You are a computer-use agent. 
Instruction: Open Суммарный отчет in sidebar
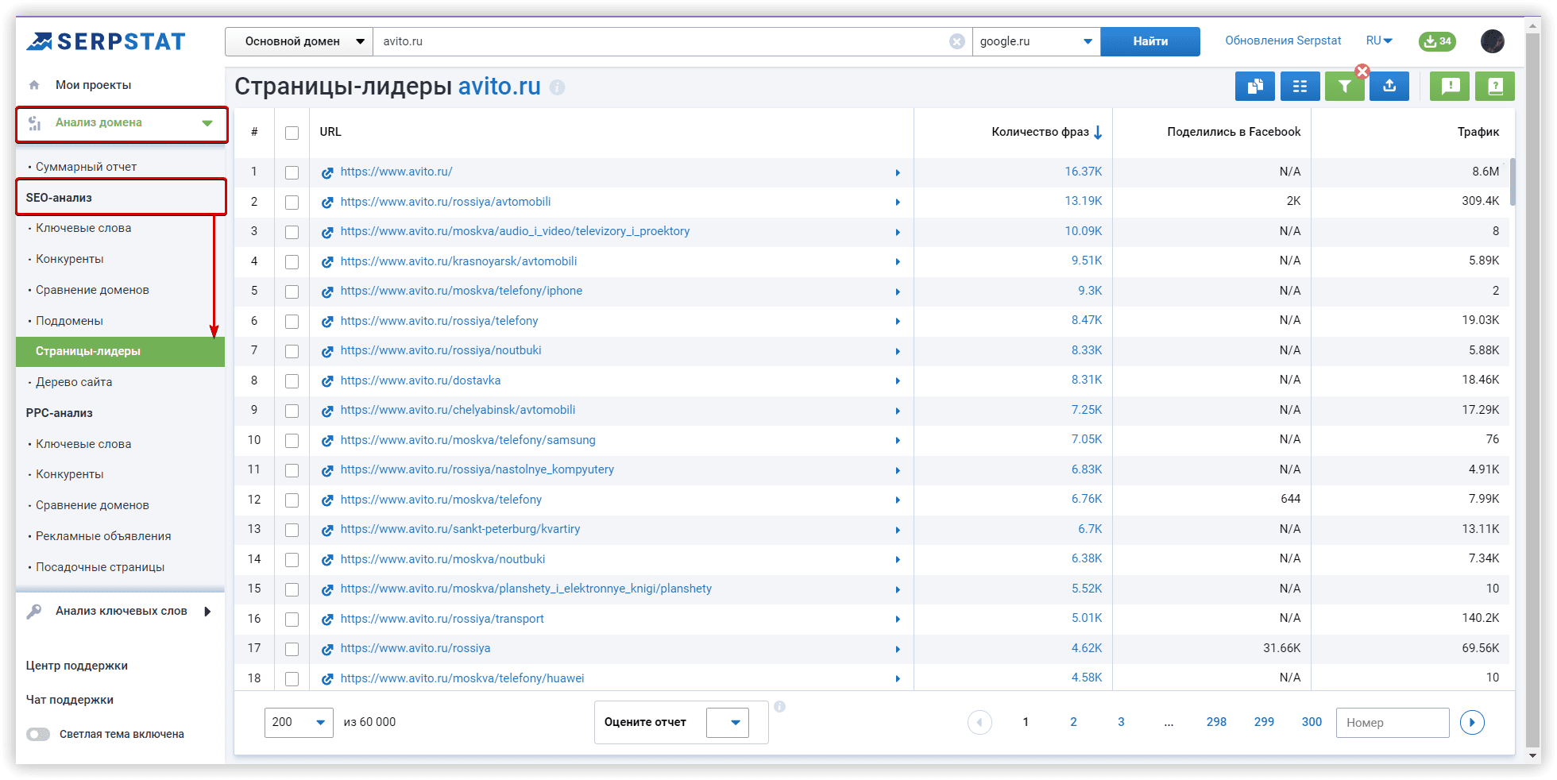86,167
